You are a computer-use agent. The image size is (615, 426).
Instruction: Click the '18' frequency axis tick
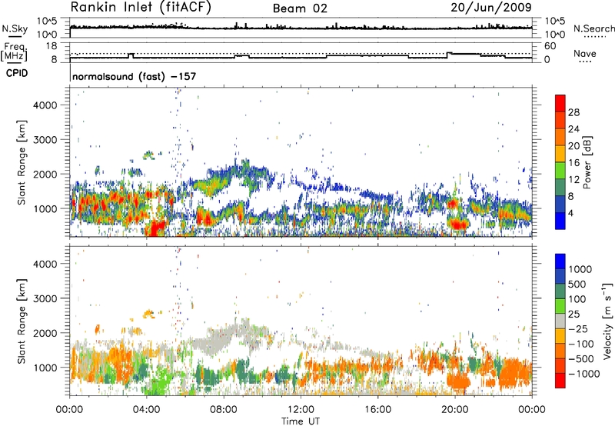coord(51,46)
